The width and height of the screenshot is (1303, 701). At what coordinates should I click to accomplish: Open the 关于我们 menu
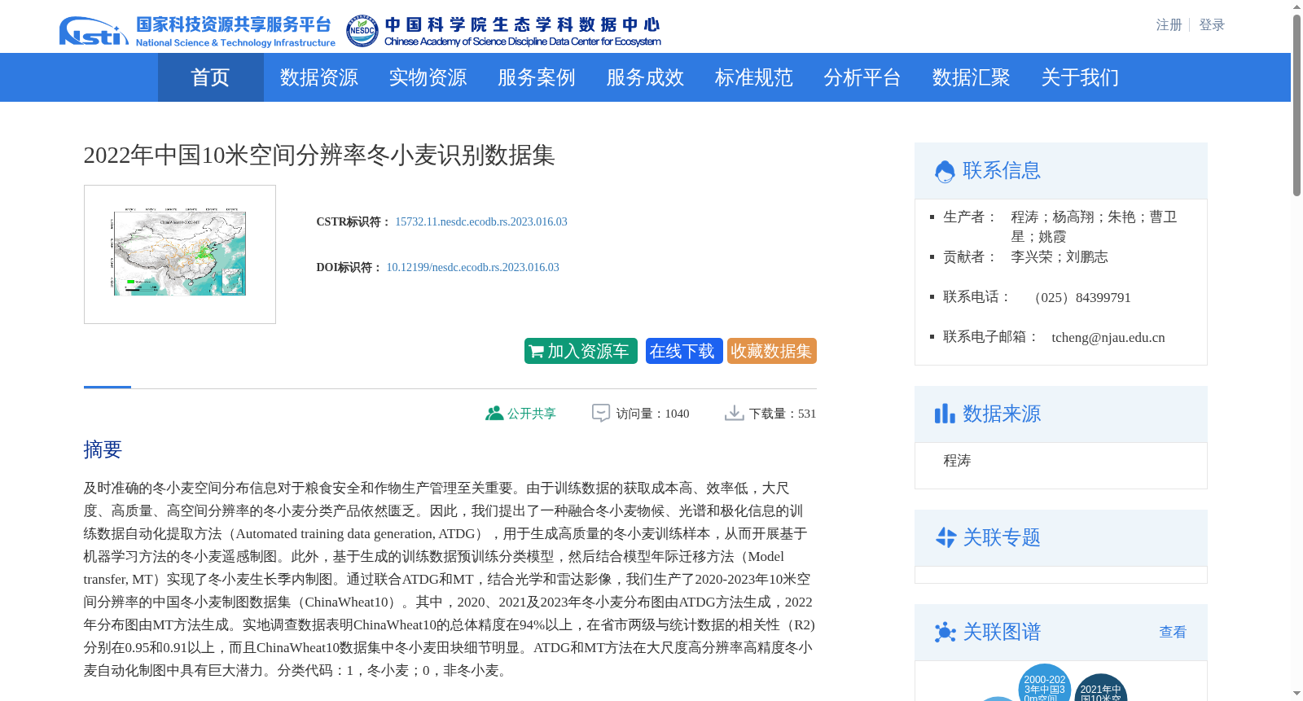point(1080,77)
